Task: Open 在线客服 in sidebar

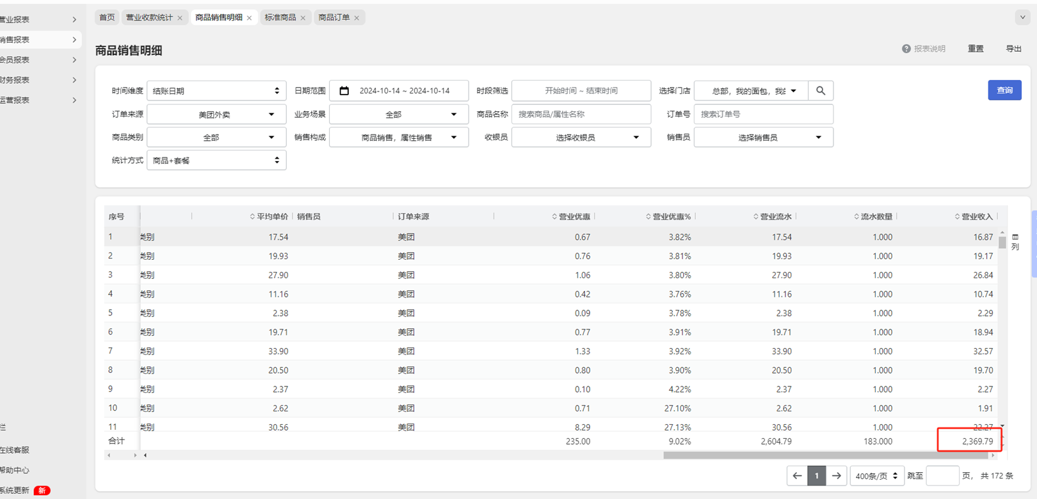Action: coord(15,450)
